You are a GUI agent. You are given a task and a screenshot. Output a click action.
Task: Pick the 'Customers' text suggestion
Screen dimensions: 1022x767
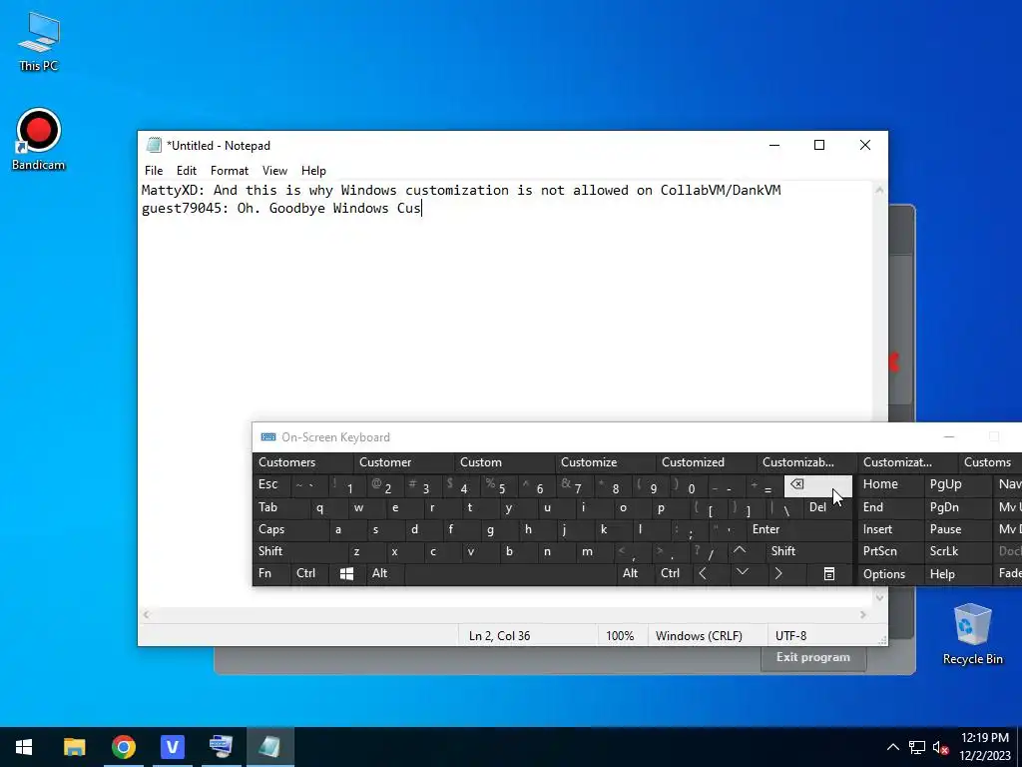[x=302, y=462]
